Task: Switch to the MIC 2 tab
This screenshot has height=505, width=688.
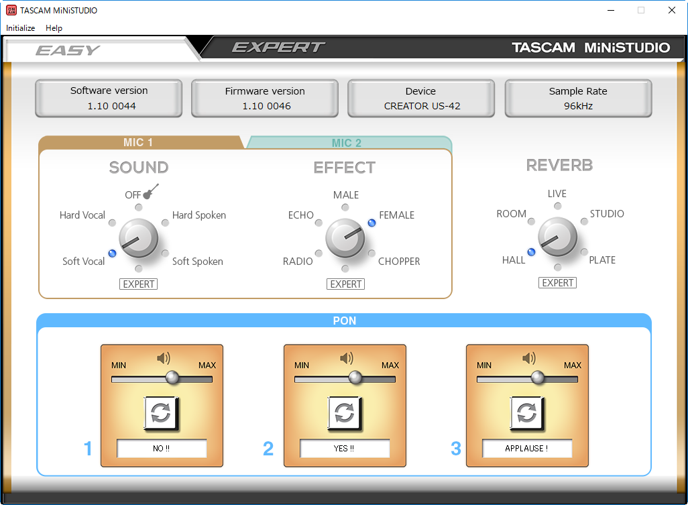Action: [x=347, y=143]
